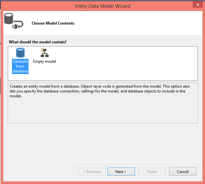Click the word 'database' in selected item
Image resolution: width=205 pixels, height=184 pixels.
pyautogui.click(x=20, y=71)
